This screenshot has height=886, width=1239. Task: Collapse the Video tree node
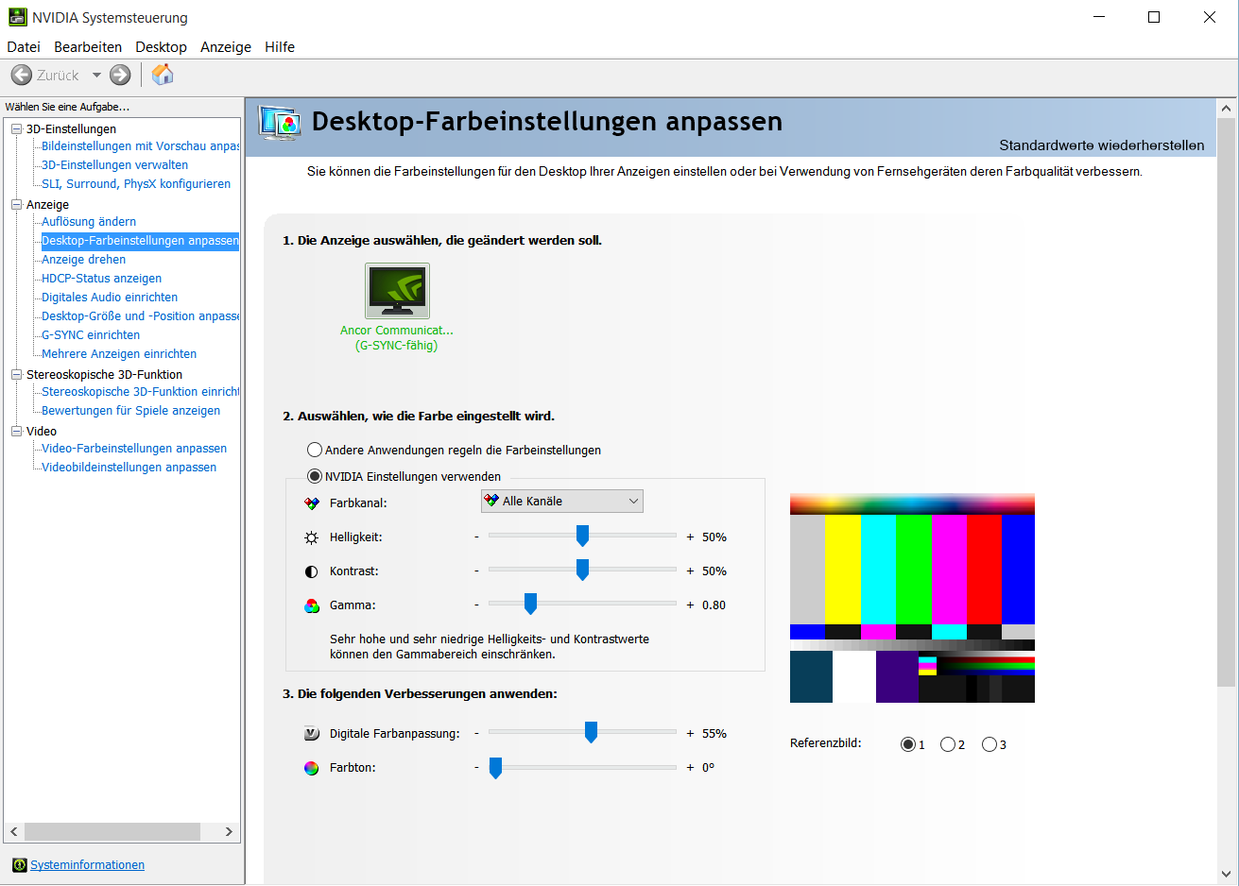[x=16, y=432]
